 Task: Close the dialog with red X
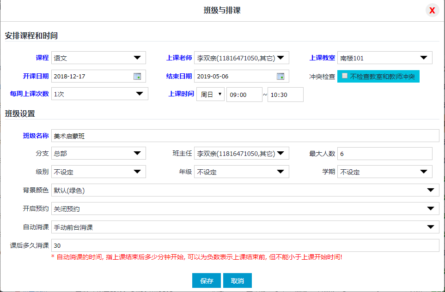(432, 11)
